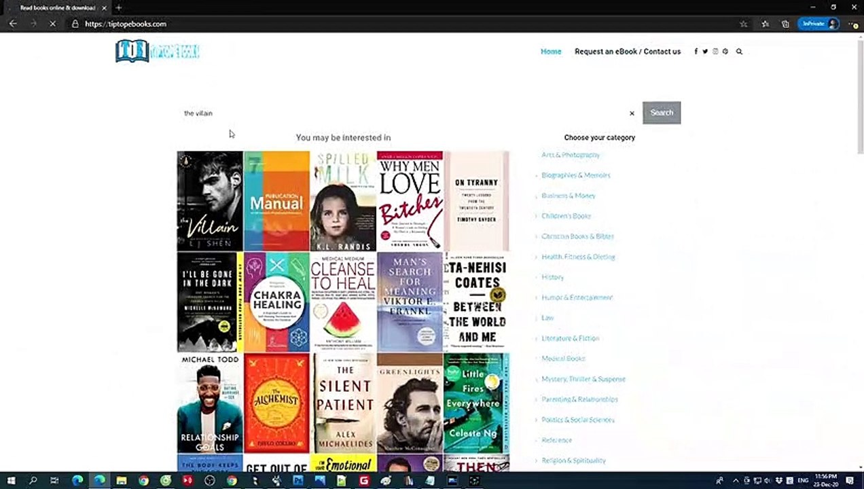The width and height of the screenshot is (864, 489).
Task: Open the Collections icon
Action: [785, 24]
